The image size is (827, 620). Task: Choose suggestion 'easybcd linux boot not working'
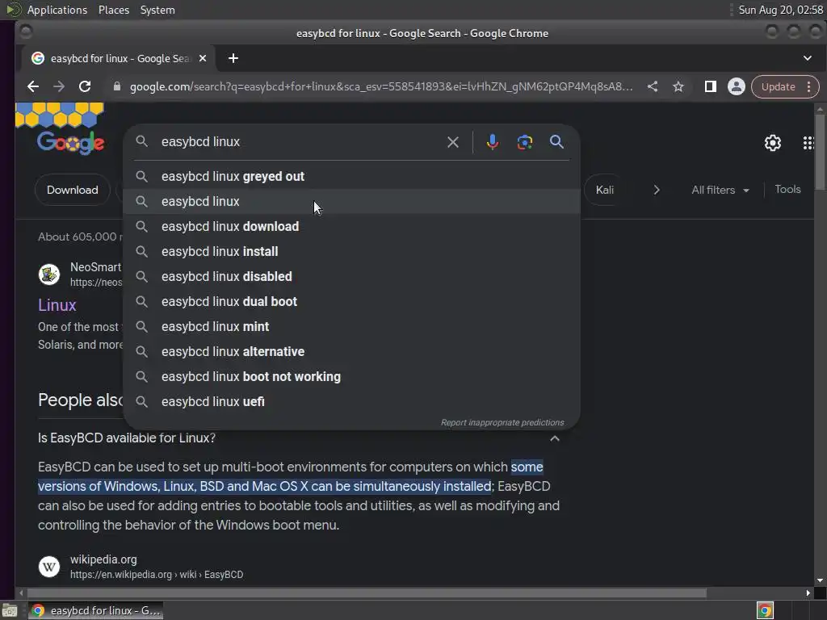[x=351, y=376]
